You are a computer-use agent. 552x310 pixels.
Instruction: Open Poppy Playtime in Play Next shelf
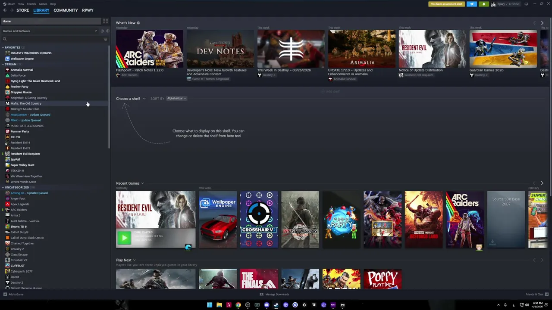point(383,279)
